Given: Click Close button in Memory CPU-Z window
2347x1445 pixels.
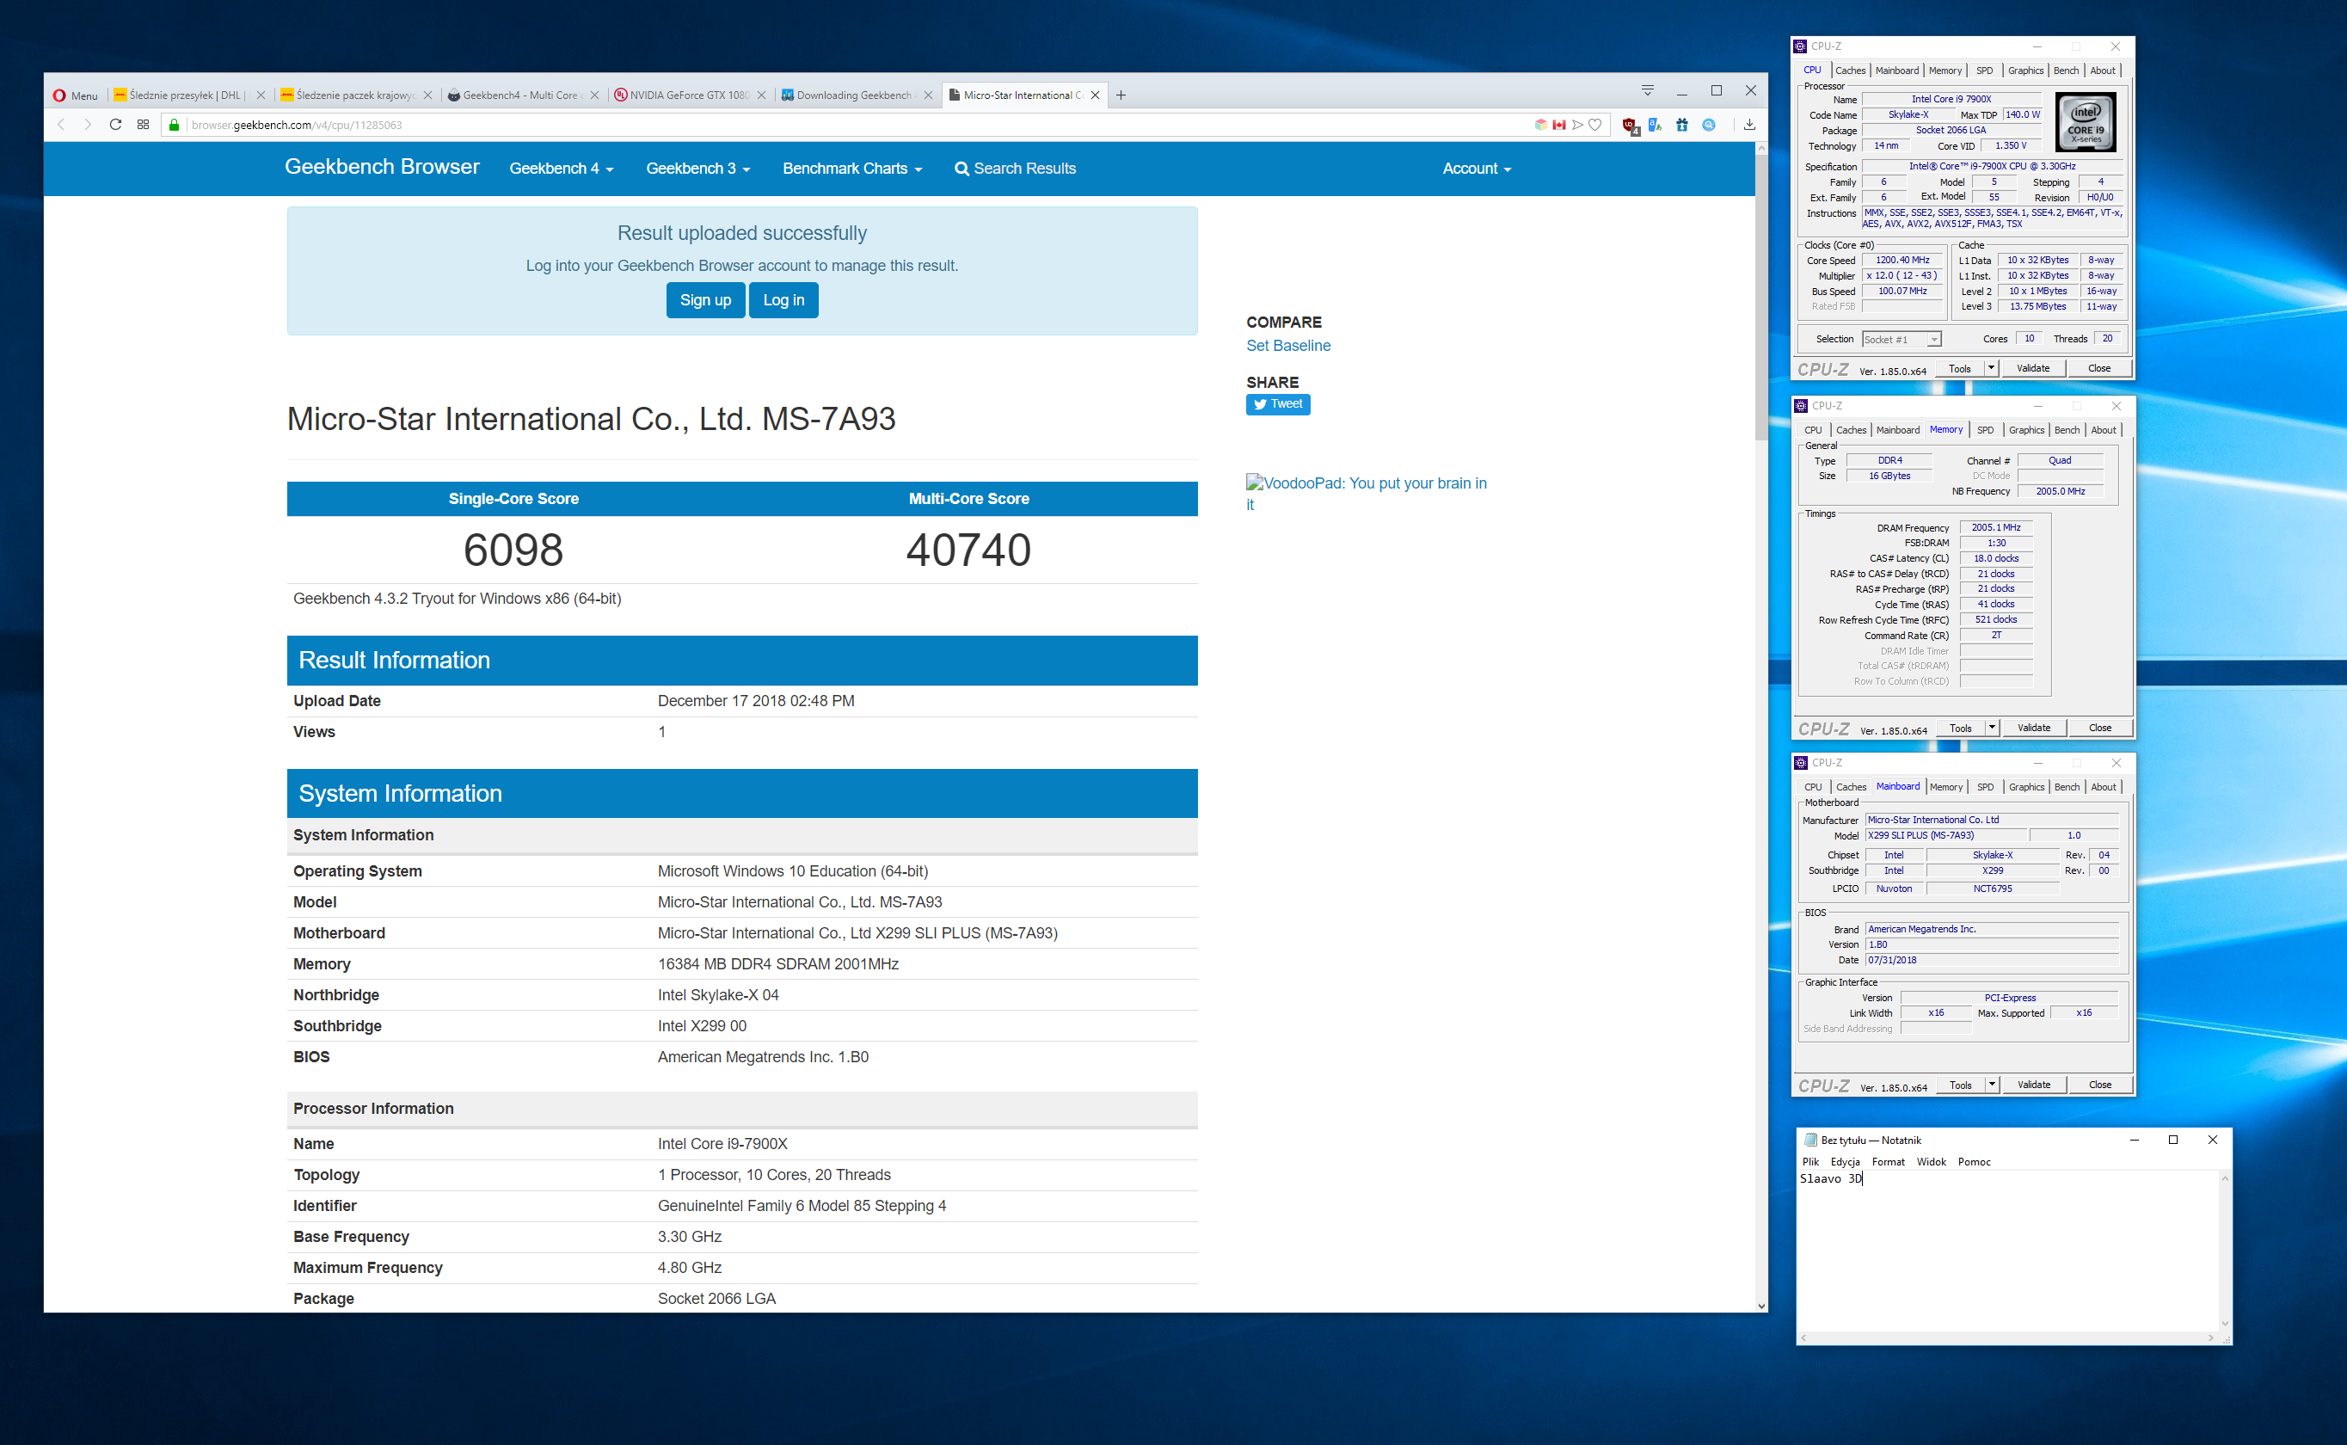Looking at the screenshot, I should coord(2099,728).
